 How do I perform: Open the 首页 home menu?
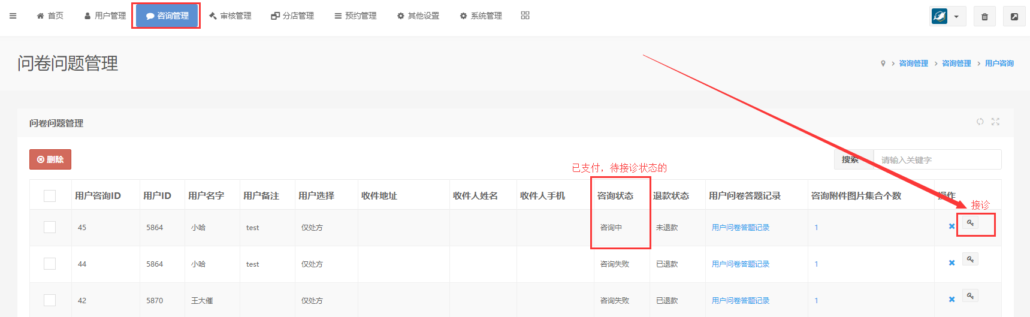point(50,16)
